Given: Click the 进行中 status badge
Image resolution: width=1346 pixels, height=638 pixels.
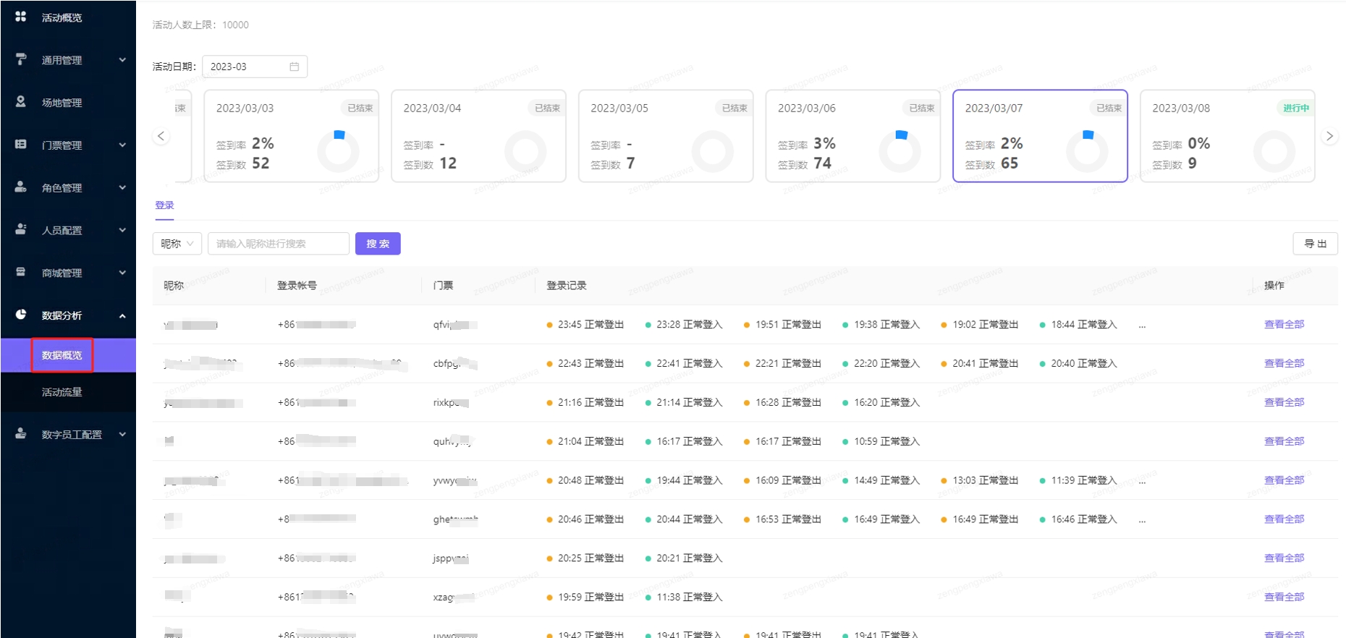Looking at the screenshot, I should [x=1295, y=109].
